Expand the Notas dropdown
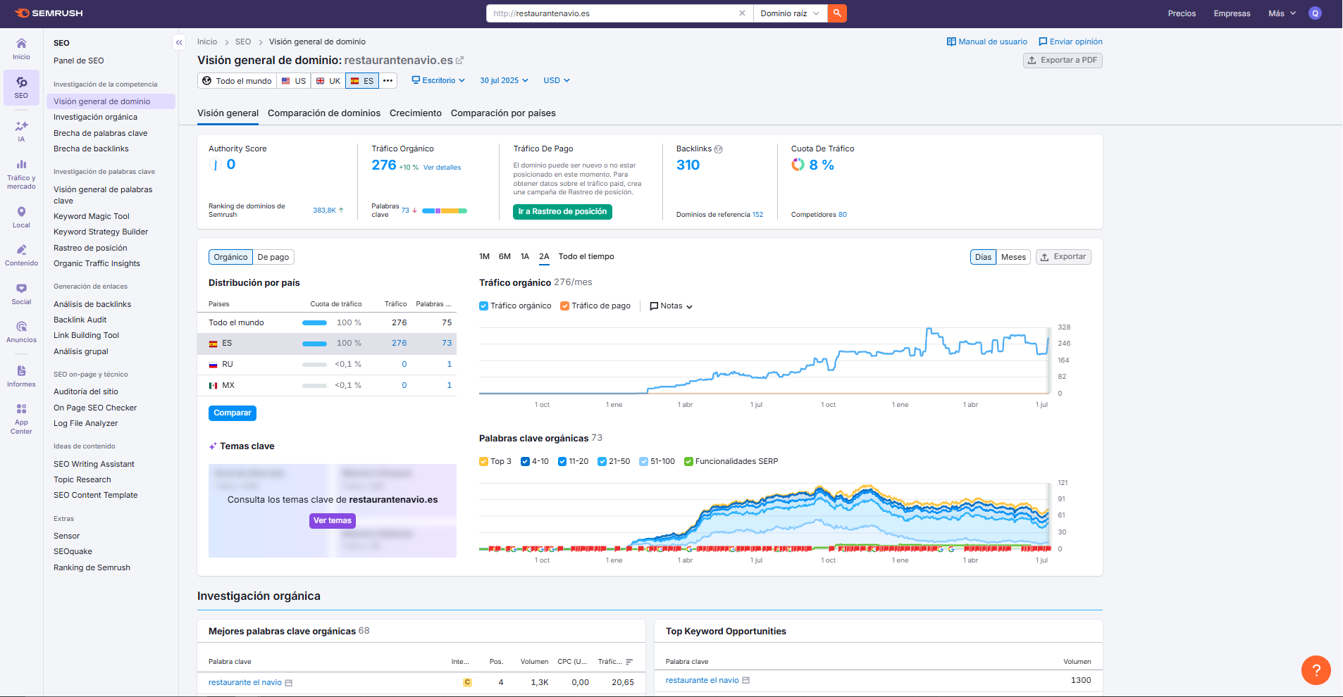The image size is (1343, 697). [x=671, y=306]
